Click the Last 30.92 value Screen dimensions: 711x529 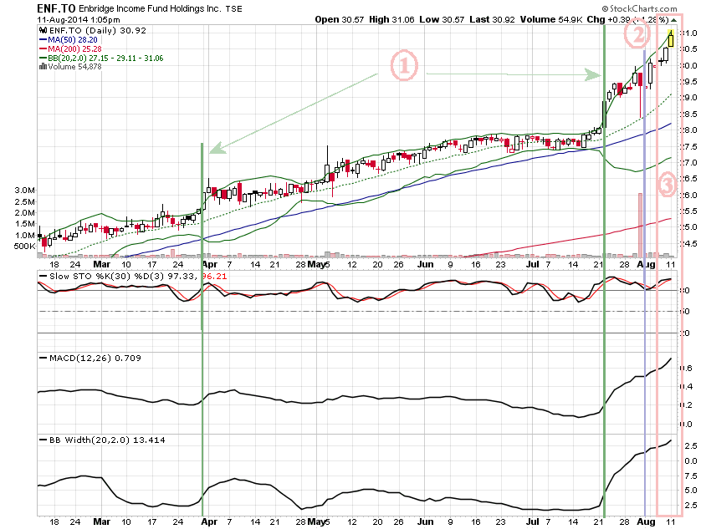pyautogui.click(x=492, y=19)
